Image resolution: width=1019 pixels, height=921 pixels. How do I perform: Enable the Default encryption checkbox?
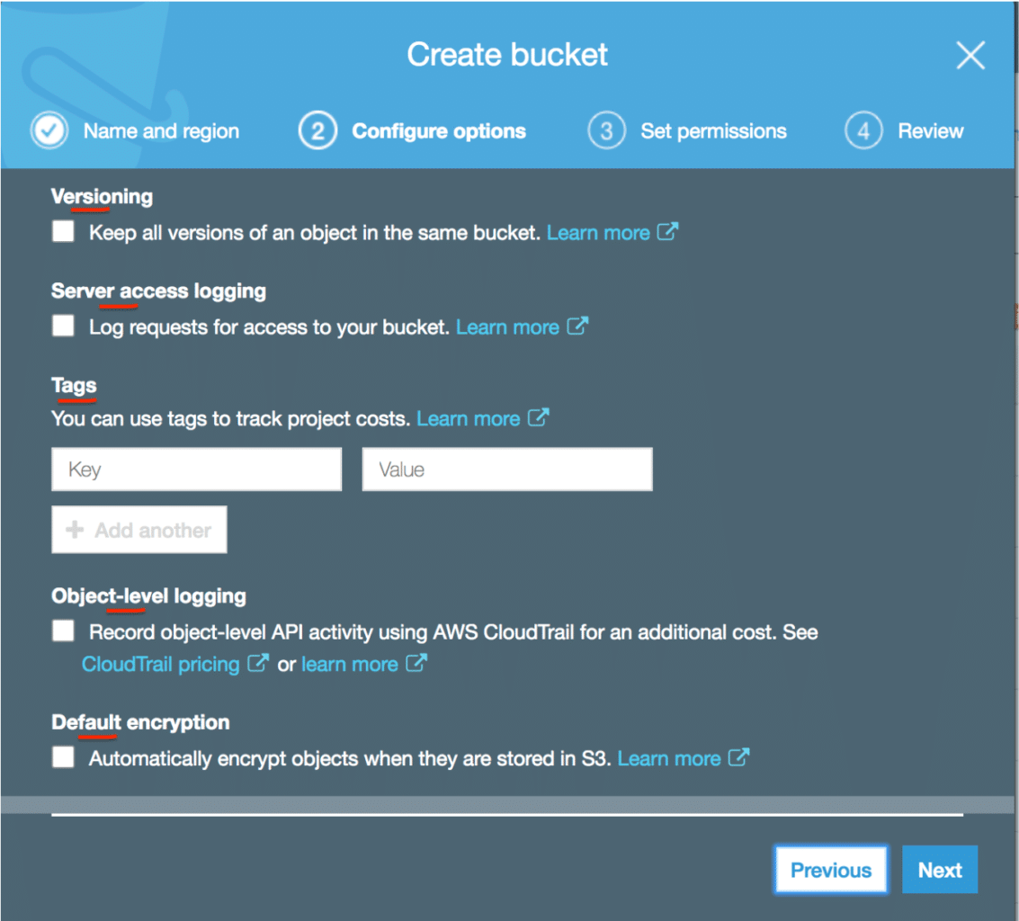click(62, 756)
